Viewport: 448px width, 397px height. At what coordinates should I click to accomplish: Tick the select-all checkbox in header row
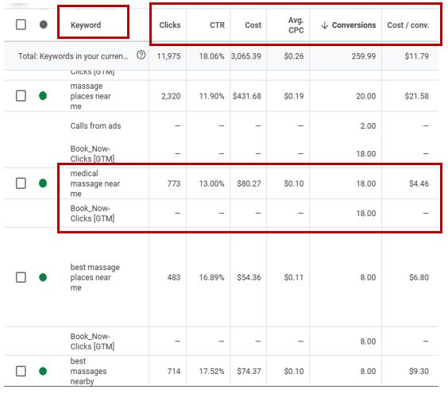[x=21, y=25]
